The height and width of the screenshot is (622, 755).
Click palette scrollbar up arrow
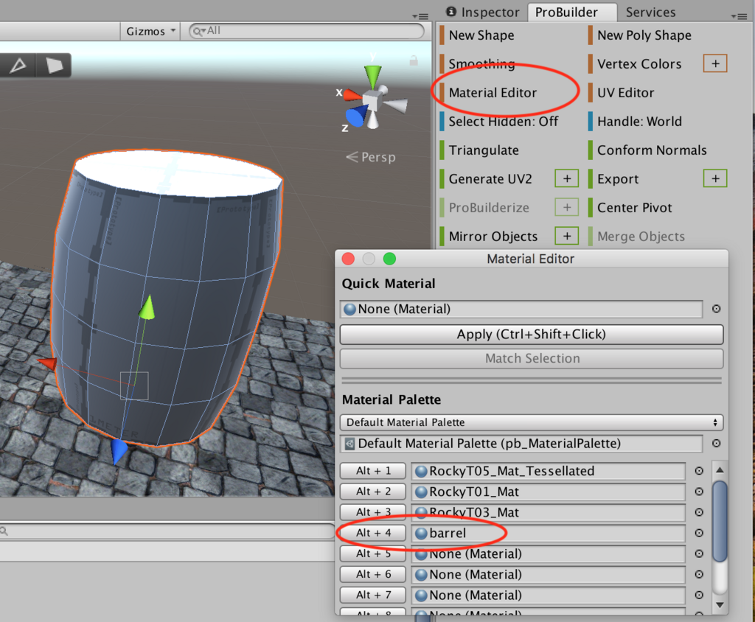tap(720, 469)
